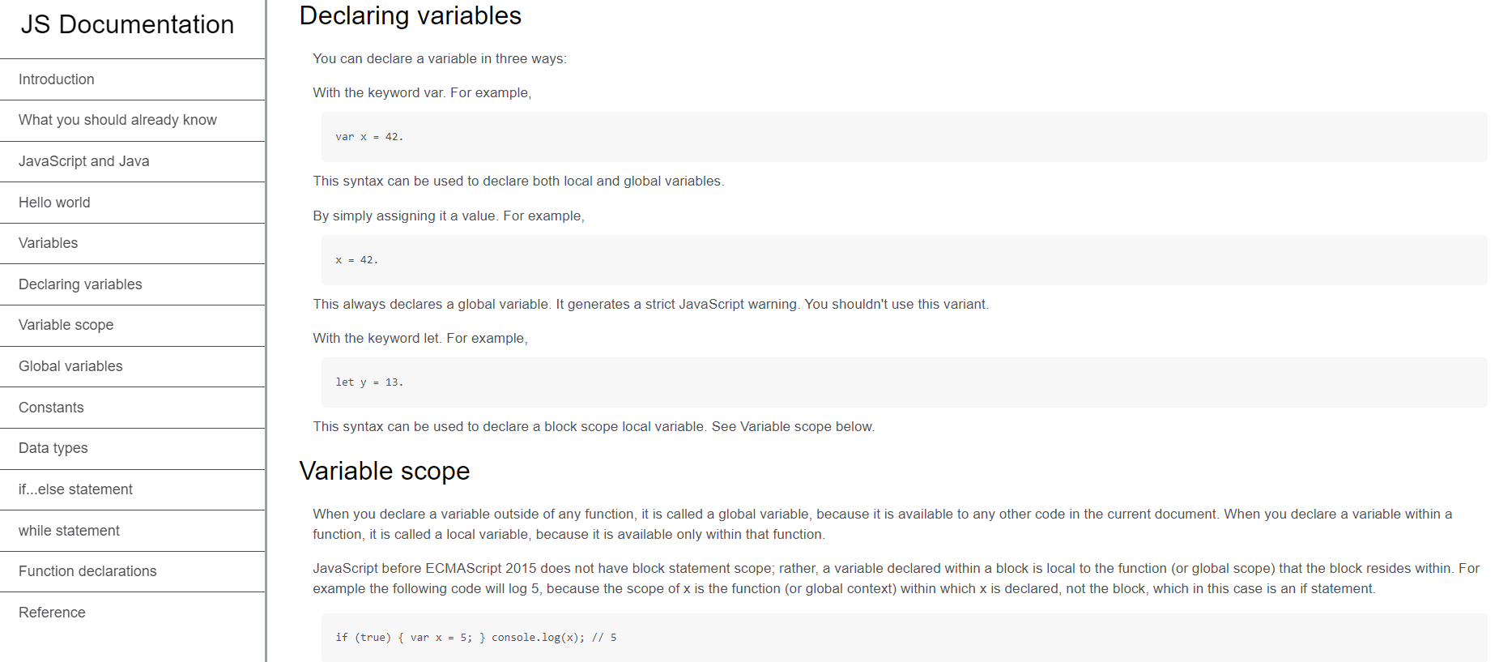
Task: Select the Reference sidebar entry
Action: [52, 613]
